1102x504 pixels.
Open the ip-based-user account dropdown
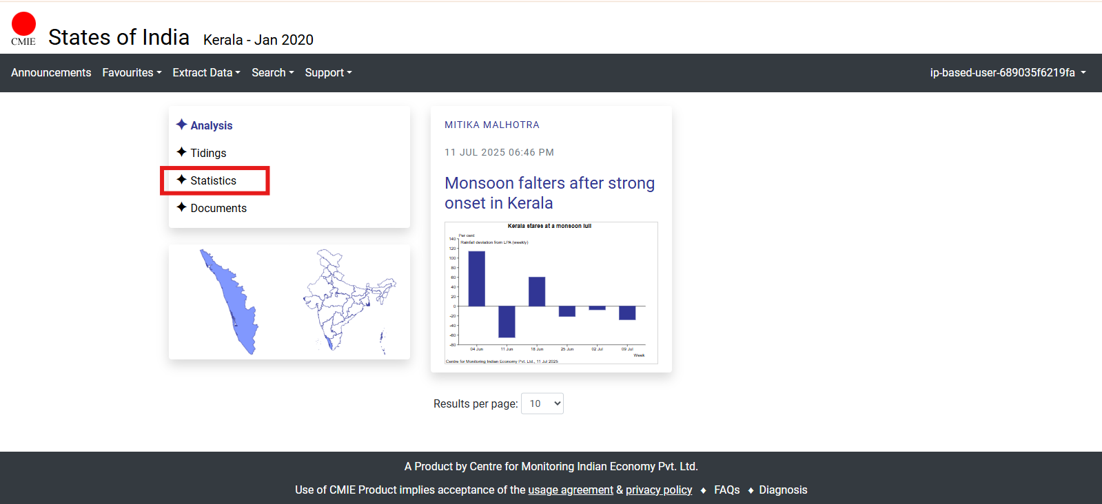[1008, 73]
